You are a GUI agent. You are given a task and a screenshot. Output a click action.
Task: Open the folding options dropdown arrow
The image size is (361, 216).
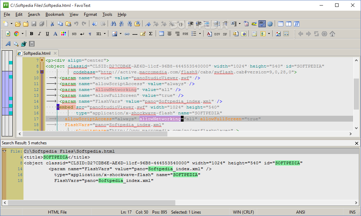[240, 24]
